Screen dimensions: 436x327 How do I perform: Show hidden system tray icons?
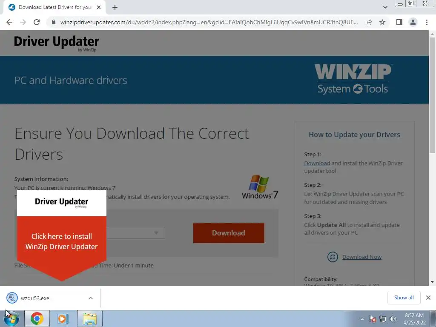(x=362, y=319)
